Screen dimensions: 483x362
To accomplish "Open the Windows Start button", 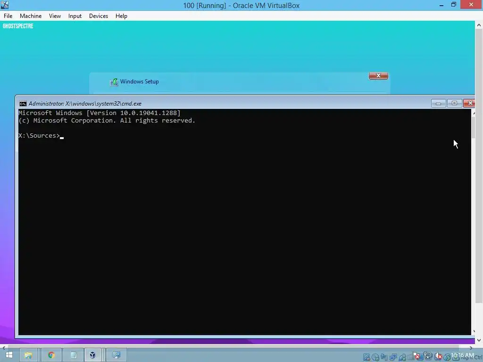I will [9, 355].
